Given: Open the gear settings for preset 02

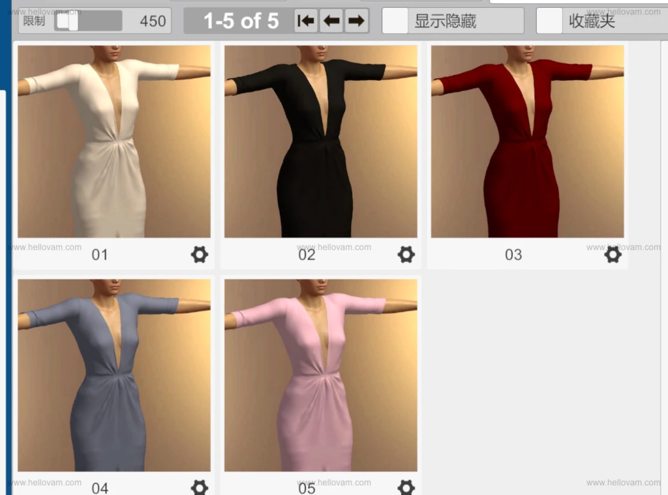Looking at the screenshot, I should click(406, 255).
